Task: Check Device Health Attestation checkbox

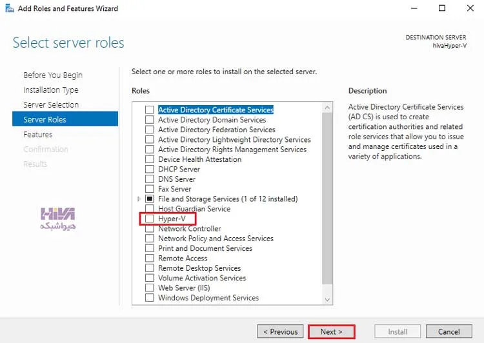Action: tap(150, 159)
